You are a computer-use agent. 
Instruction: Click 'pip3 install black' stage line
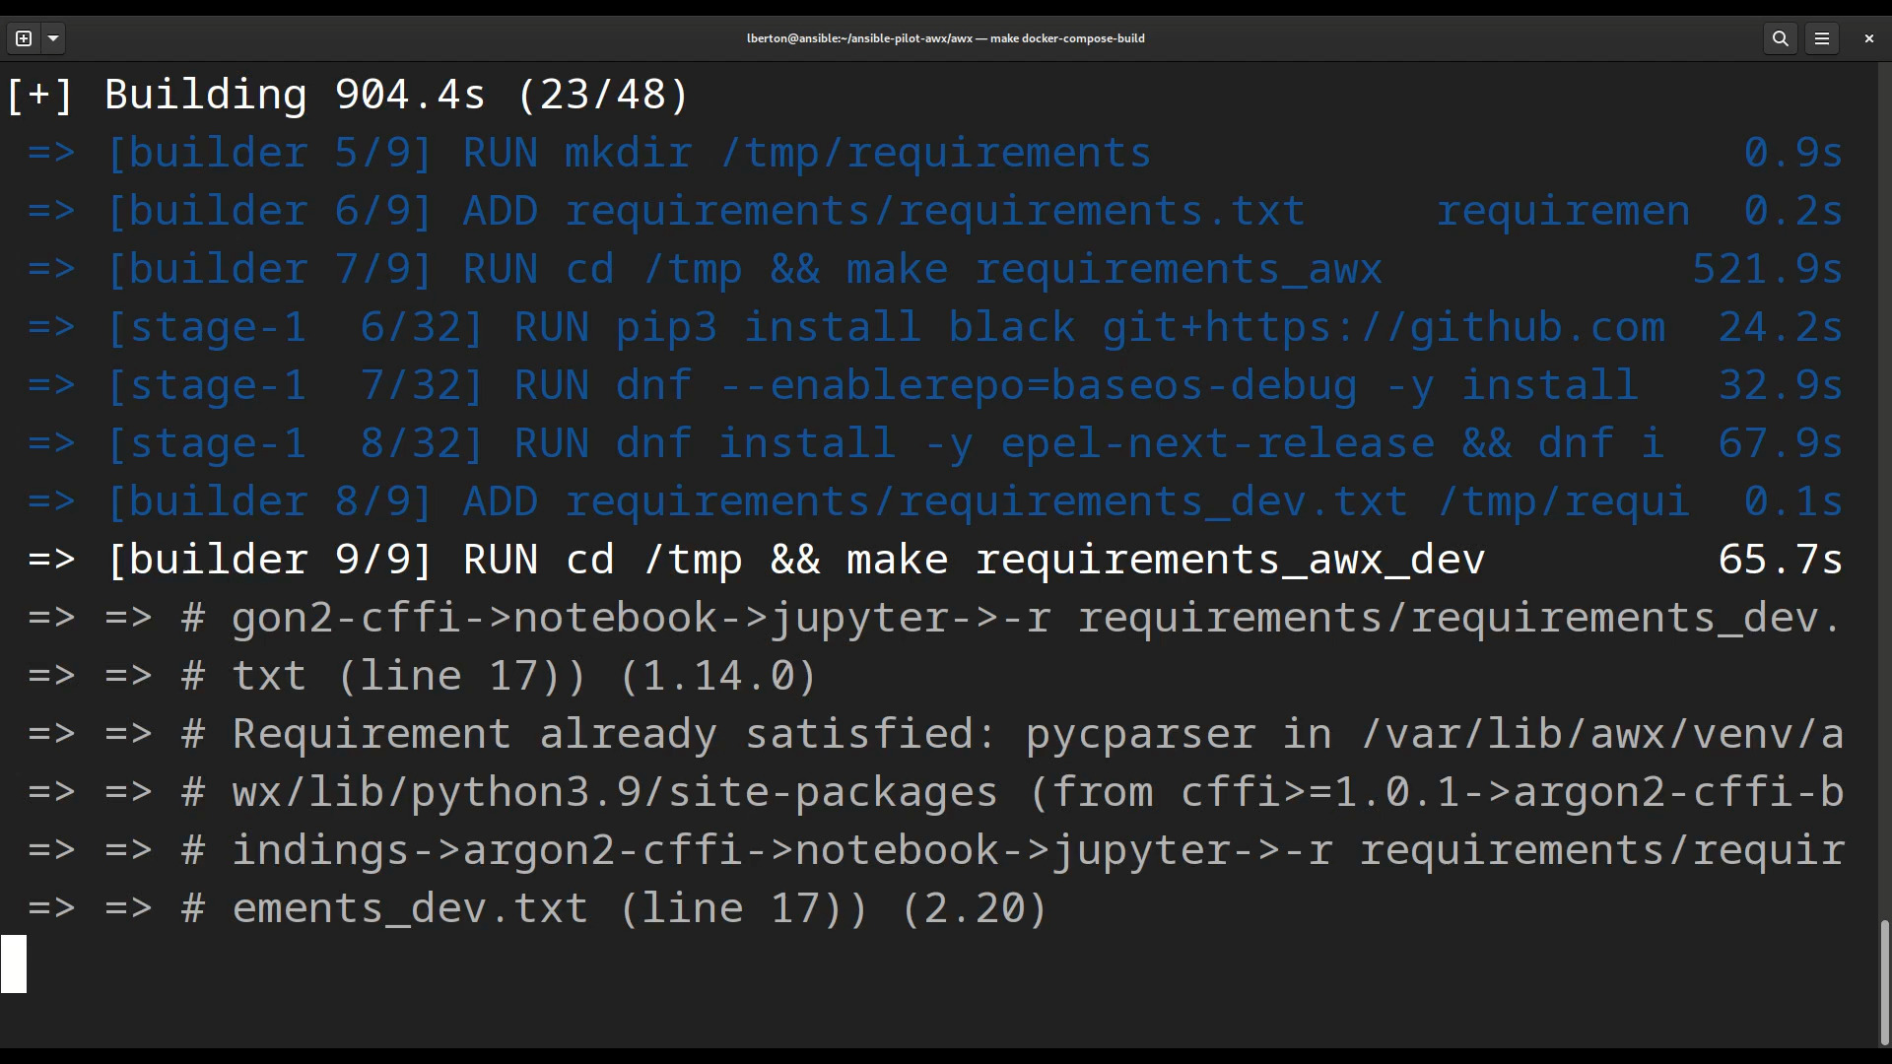tap(934, 327)
